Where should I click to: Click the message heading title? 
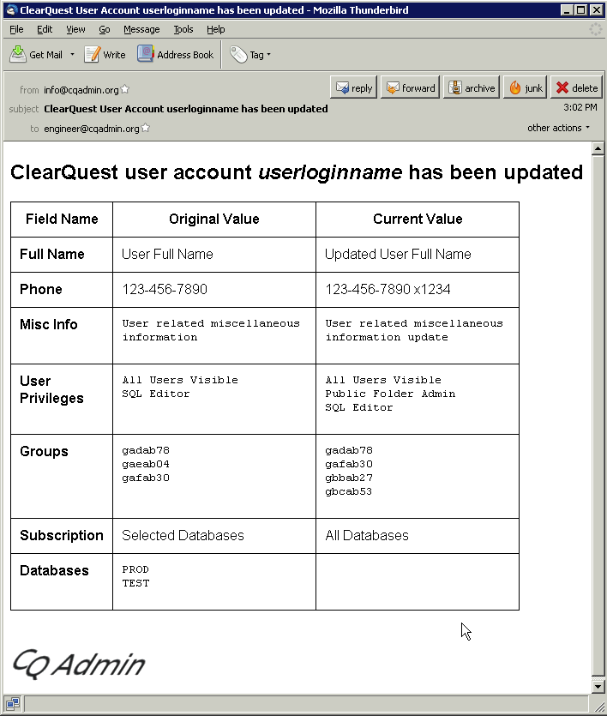click(x=297, y=172)
